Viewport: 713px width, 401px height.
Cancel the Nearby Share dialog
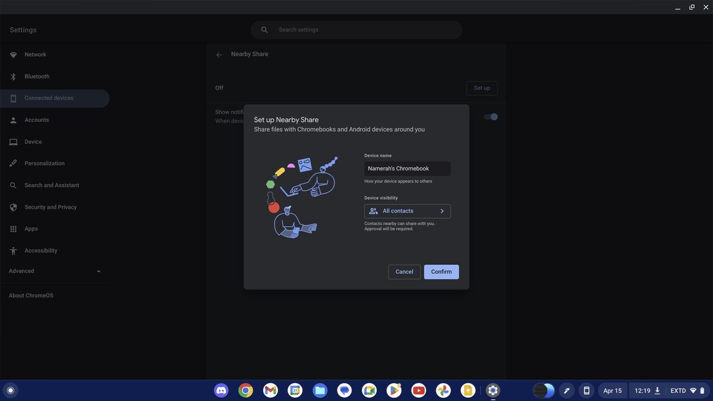pyautogui.click(x=405, y=270)
